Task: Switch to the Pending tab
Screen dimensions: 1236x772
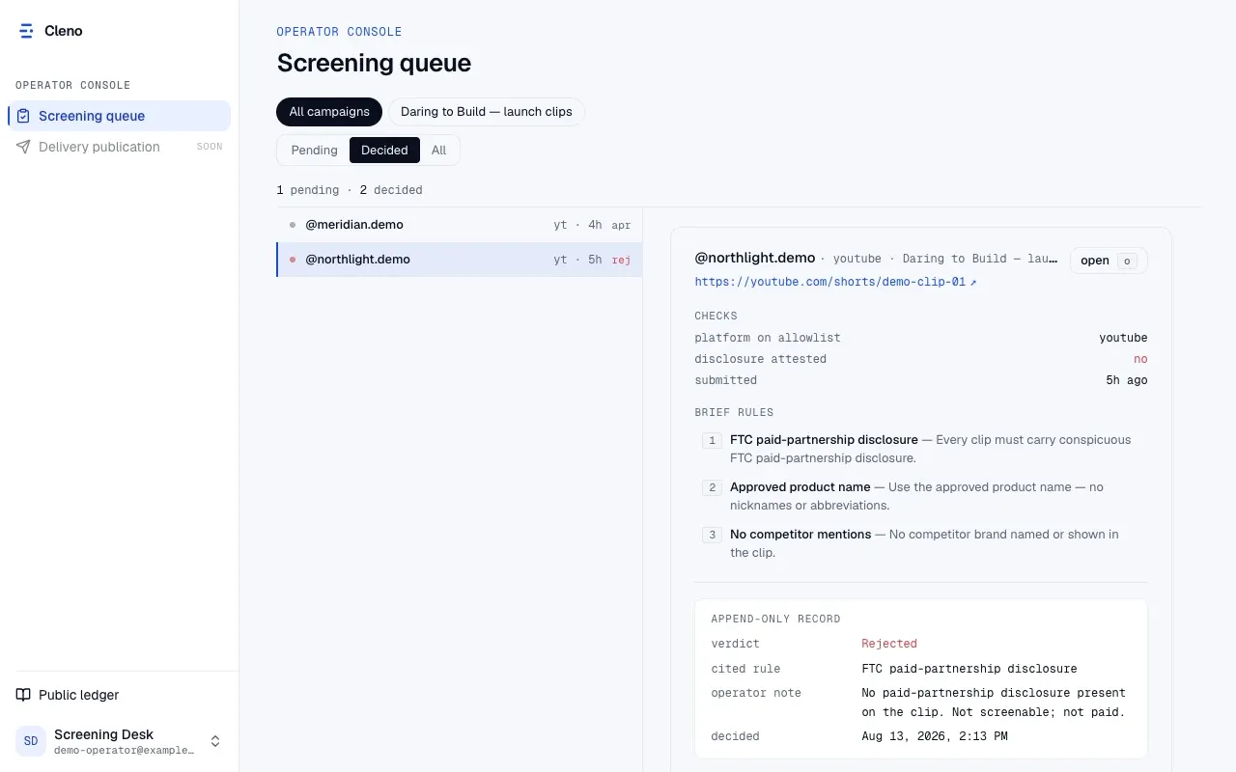Action: (314, 151)
